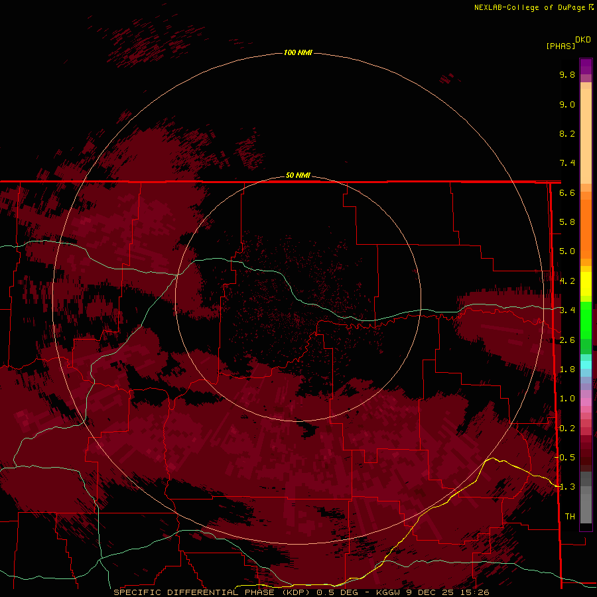Click the 0.5 DEG elevation text in caption
The width and height of the screenshot is (597, 597).
pyautogui.click(x=338, y=592)
